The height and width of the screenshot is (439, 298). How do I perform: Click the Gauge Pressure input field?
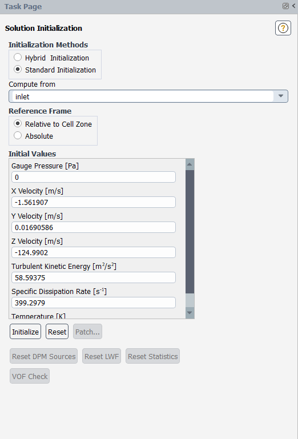[94, 177]
